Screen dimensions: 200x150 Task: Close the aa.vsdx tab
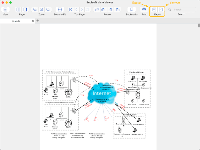tap(33, 21)
